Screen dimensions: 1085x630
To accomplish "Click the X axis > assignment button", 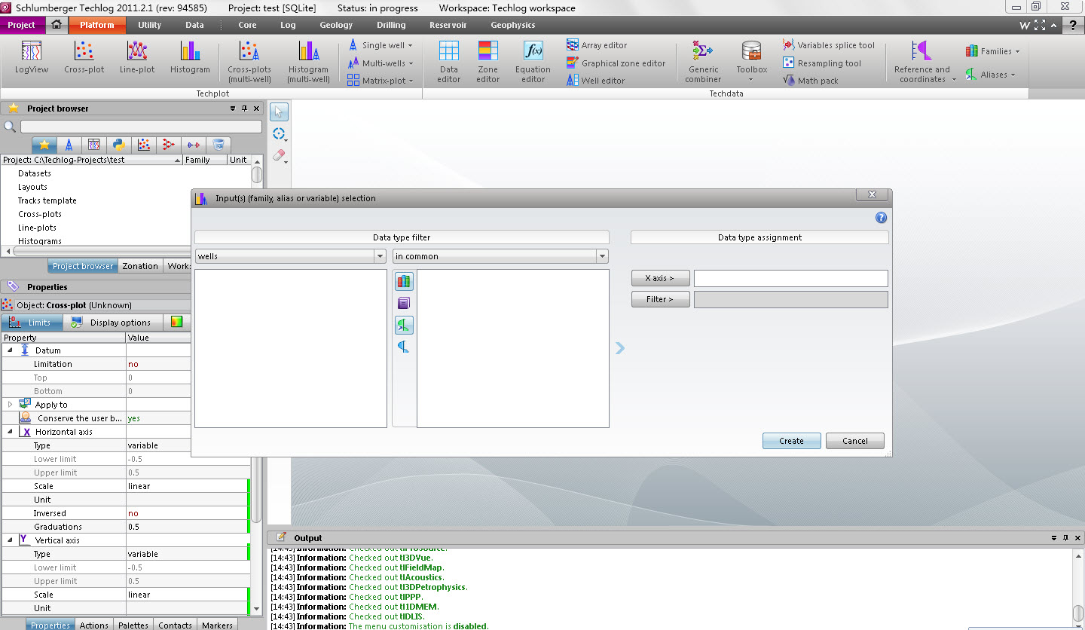I will 660,278.
